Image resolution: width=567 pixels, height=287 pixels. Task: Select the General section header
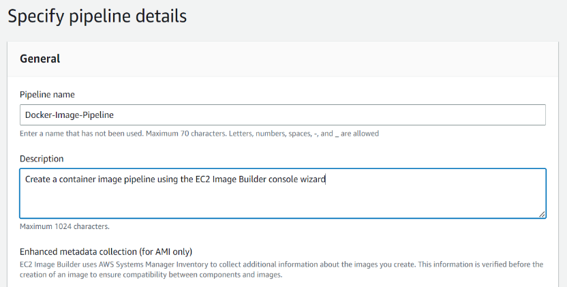coord(40,59)
